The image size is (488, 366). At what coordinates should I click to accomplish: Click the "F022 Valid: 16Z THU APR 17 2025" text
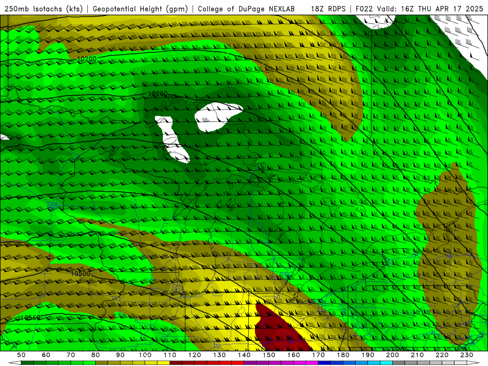[419, 9]
